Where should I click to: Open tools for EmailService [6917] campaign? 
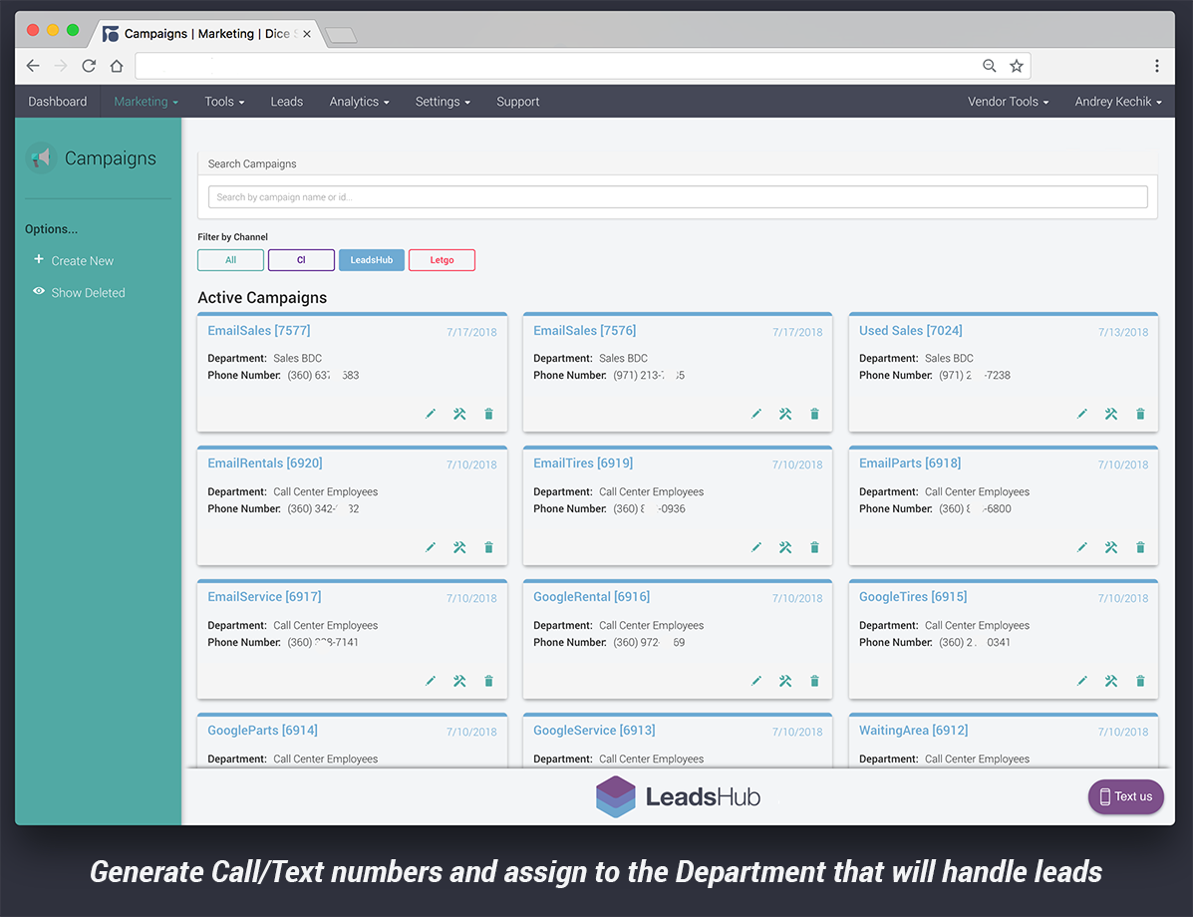point(459,681)
